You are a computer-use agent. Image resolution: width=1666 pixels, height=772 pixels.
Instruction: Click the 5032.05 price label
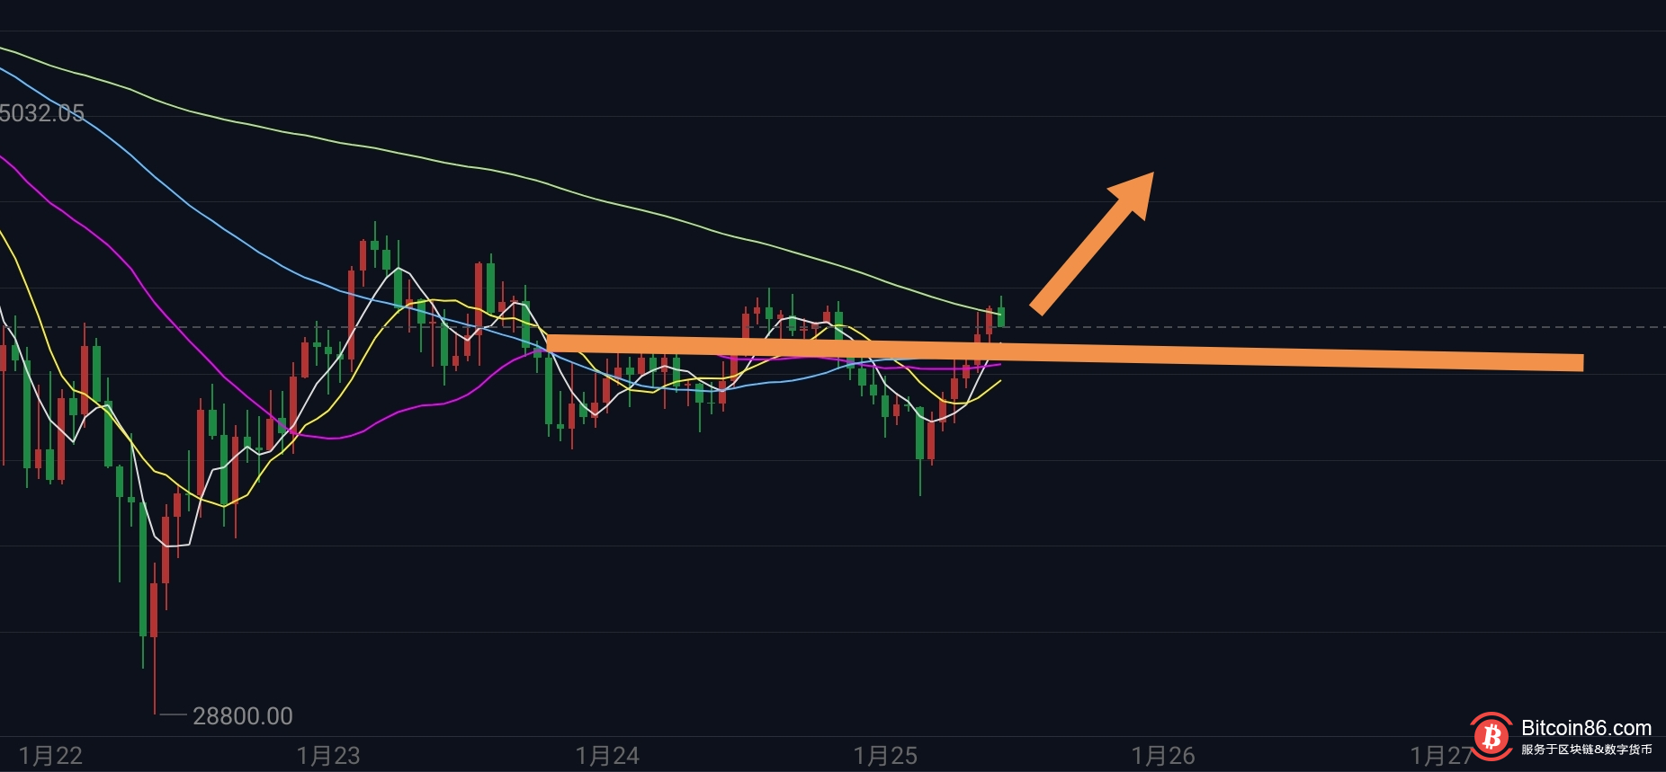coord(41,113)
